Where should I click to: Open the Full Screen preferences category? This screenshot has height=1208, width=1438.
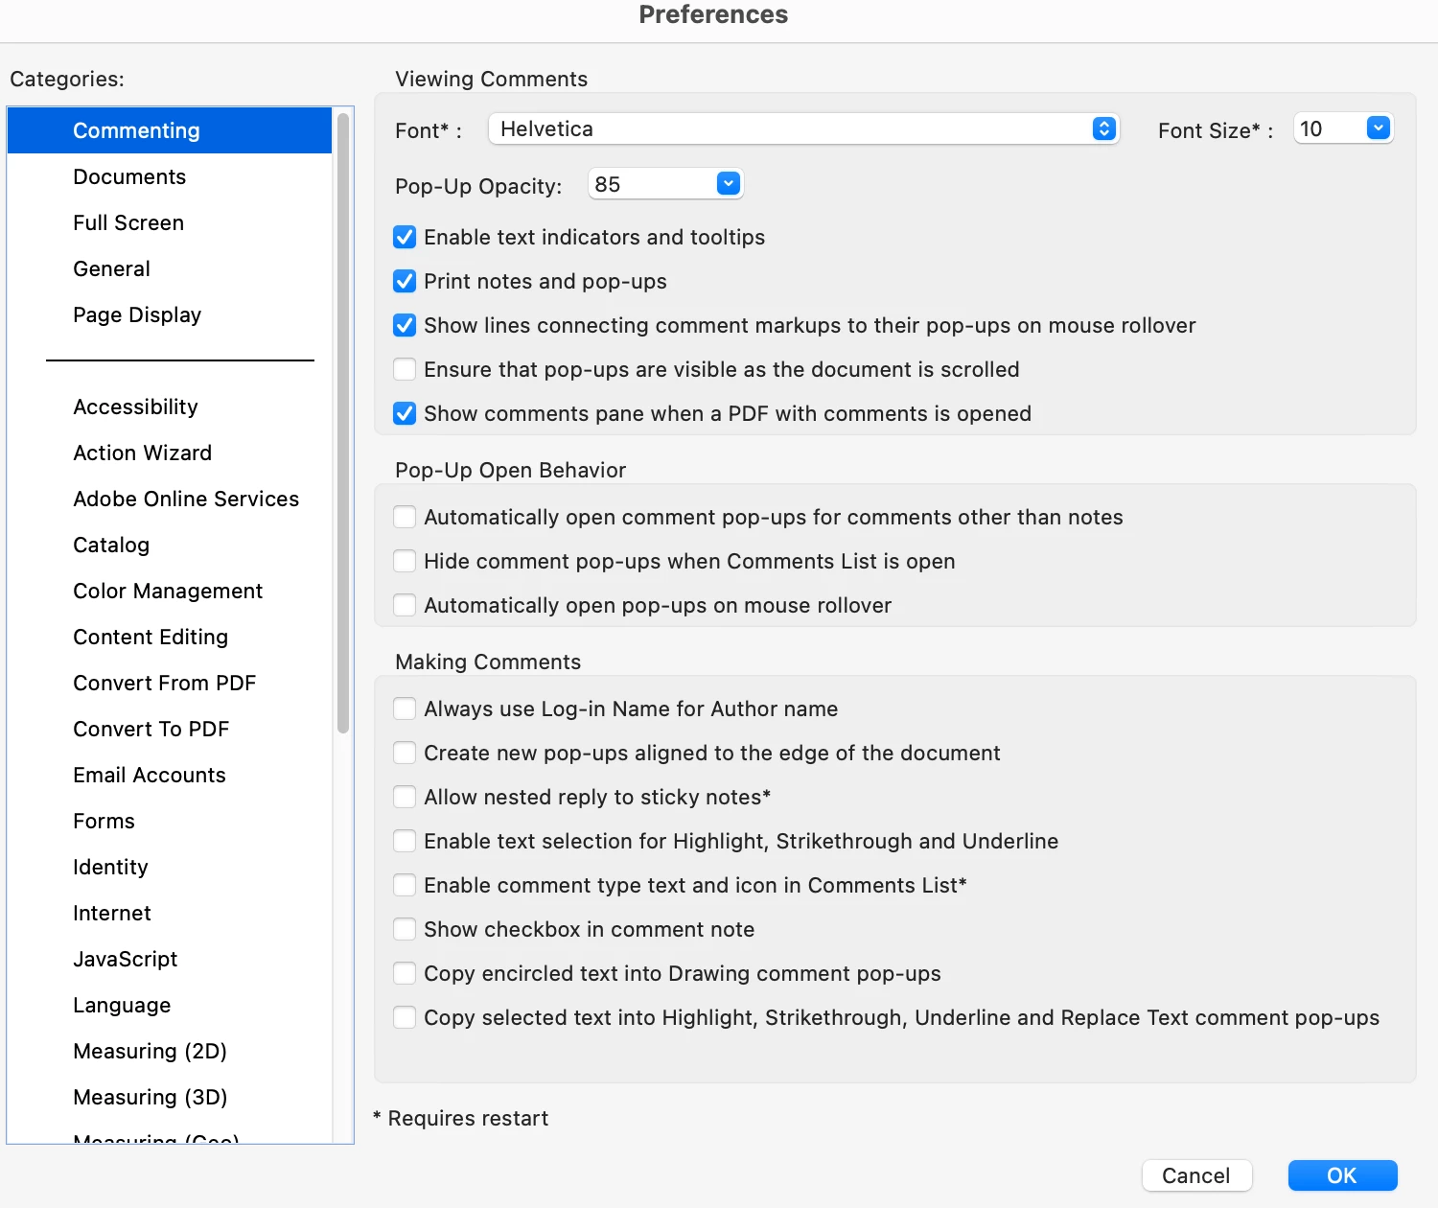click(x=128, y=222)
